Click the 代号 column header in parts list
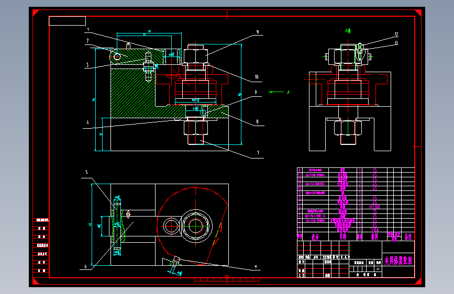 [x=315, y=237]
